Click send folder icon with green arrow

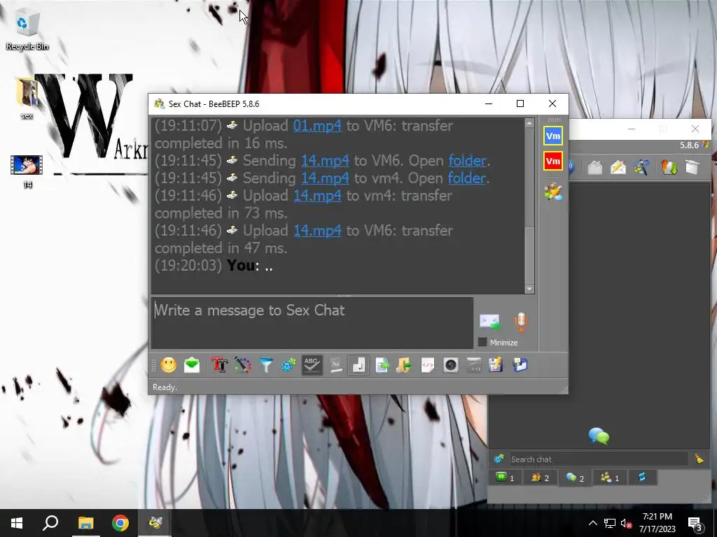(x=404, y=365)
